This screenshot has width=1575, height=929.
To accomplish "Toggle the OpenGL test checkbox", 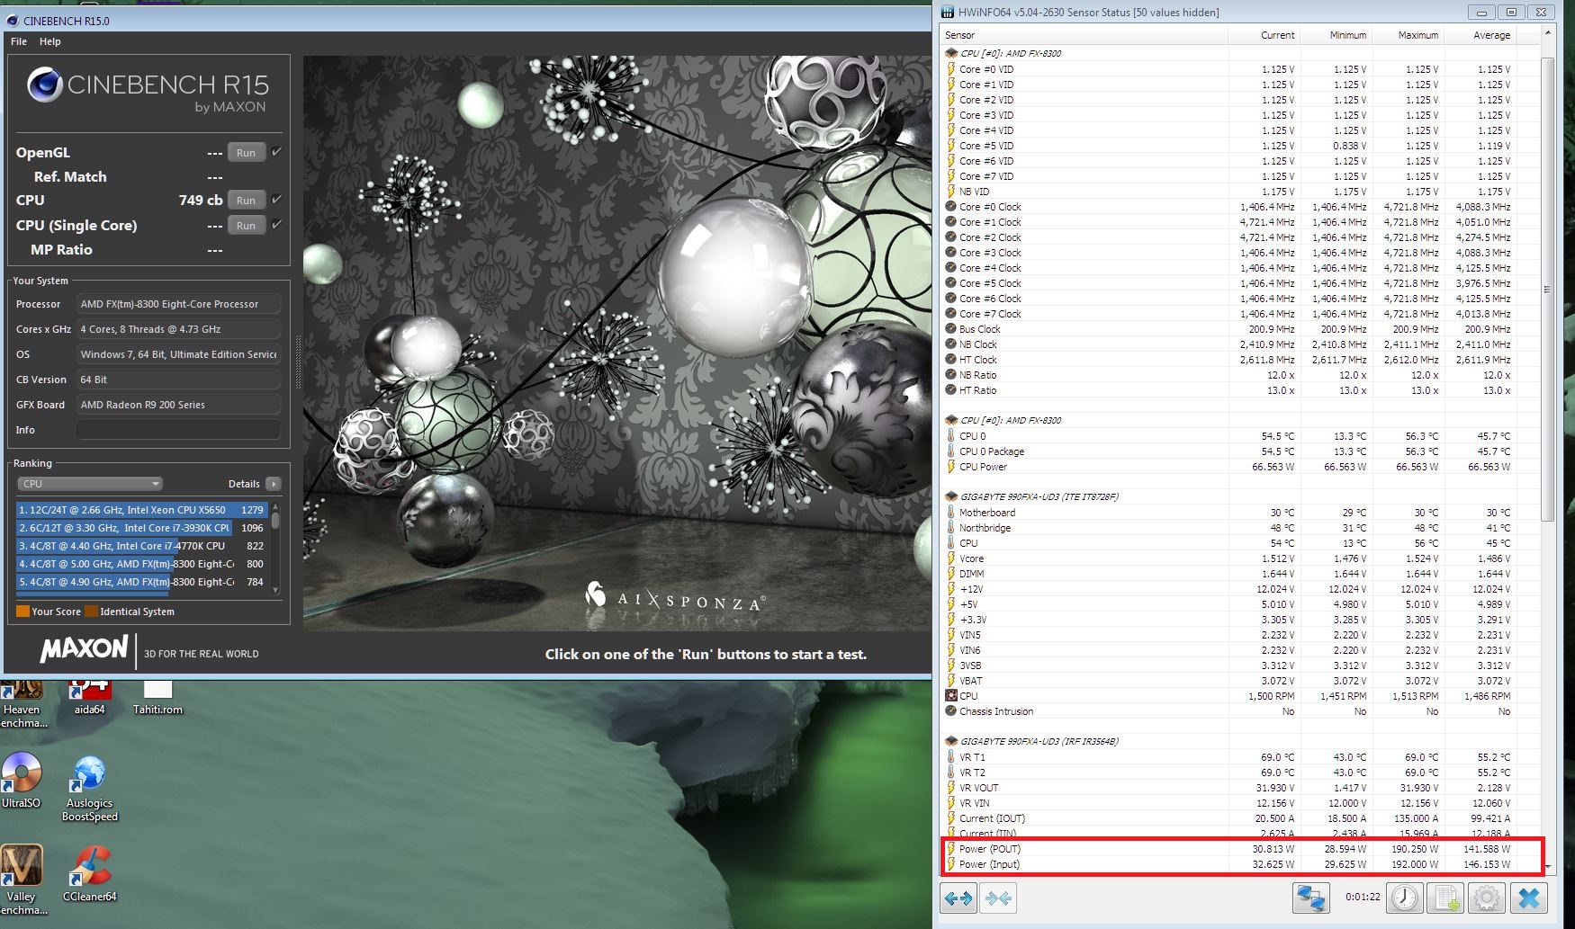I will tap(277, 151).
